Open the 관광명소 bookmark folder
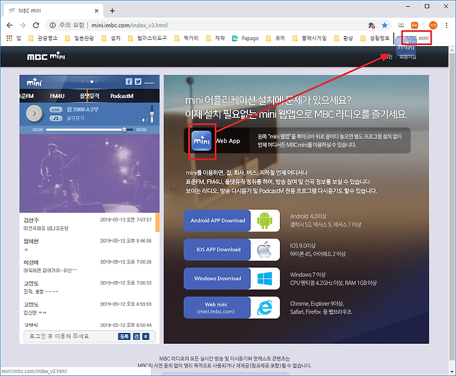The image size is (456, 376). click(43, 38)
